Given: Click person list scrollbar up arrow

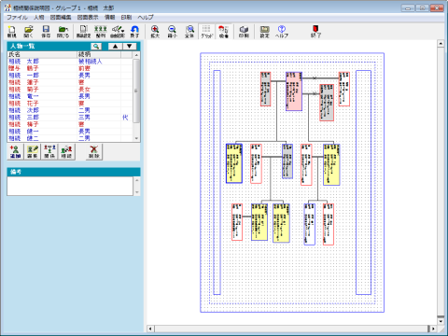Looking at the screenshot, I should pyautogui.click(x=136, y=55).
